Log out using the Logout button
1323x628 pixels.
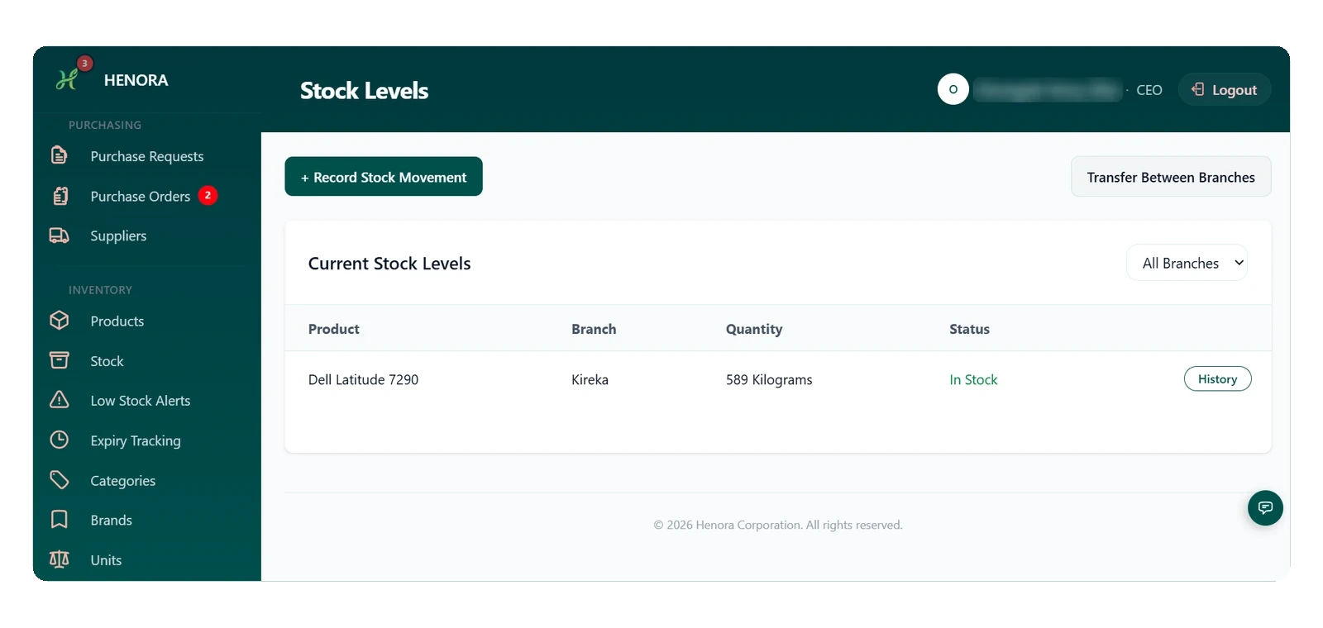coord(1225,89)
